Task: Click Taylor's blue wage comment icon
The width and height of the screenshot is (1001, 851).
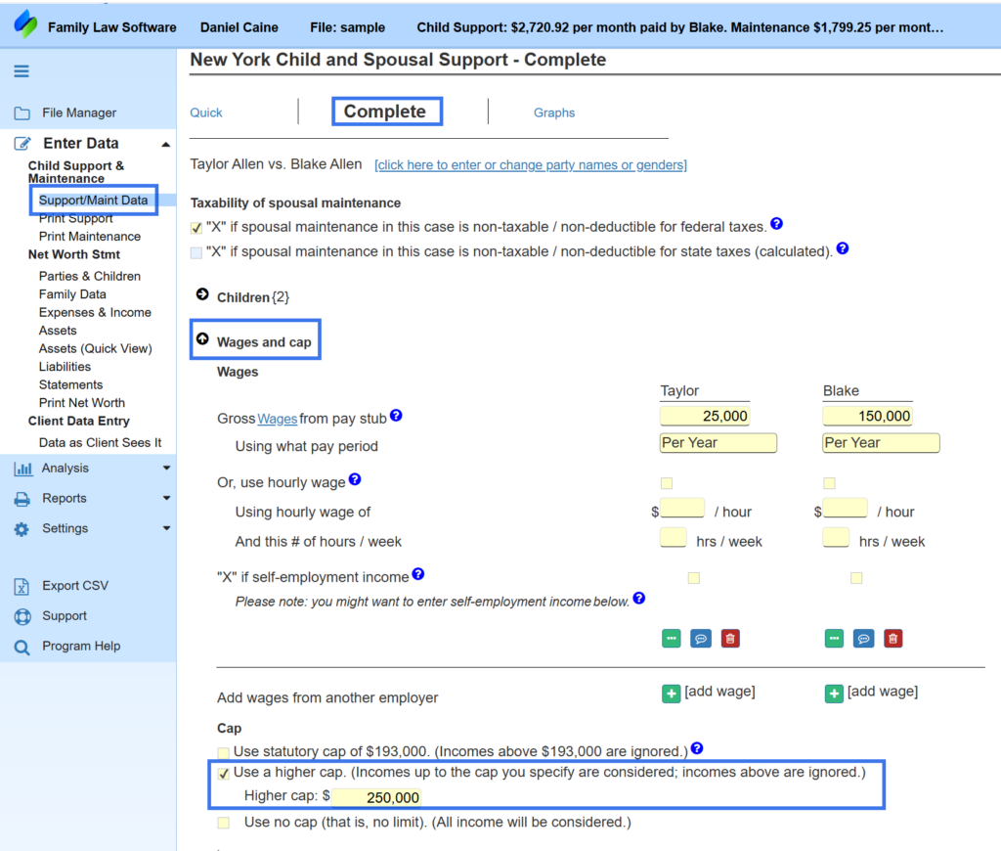Action: tap(700, 638)
